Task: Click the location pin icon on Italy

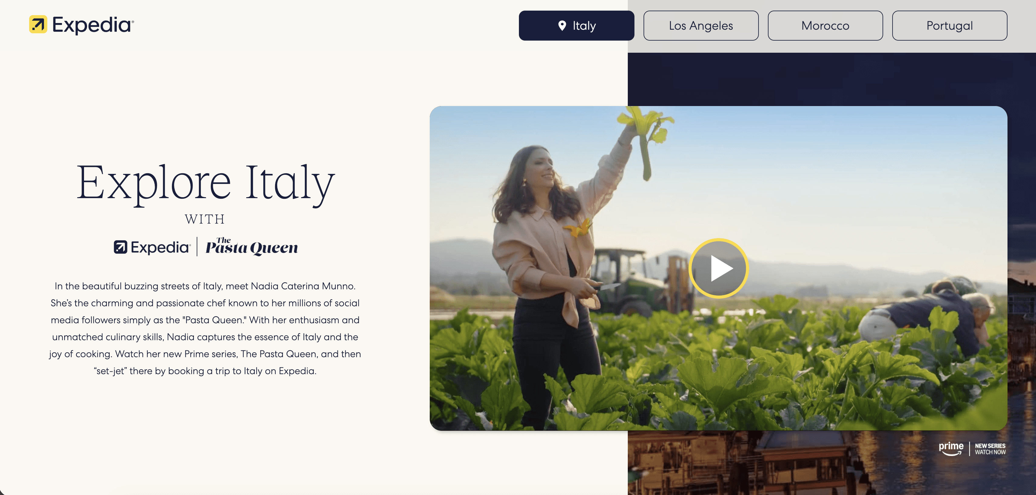Action: click(562, 26)
